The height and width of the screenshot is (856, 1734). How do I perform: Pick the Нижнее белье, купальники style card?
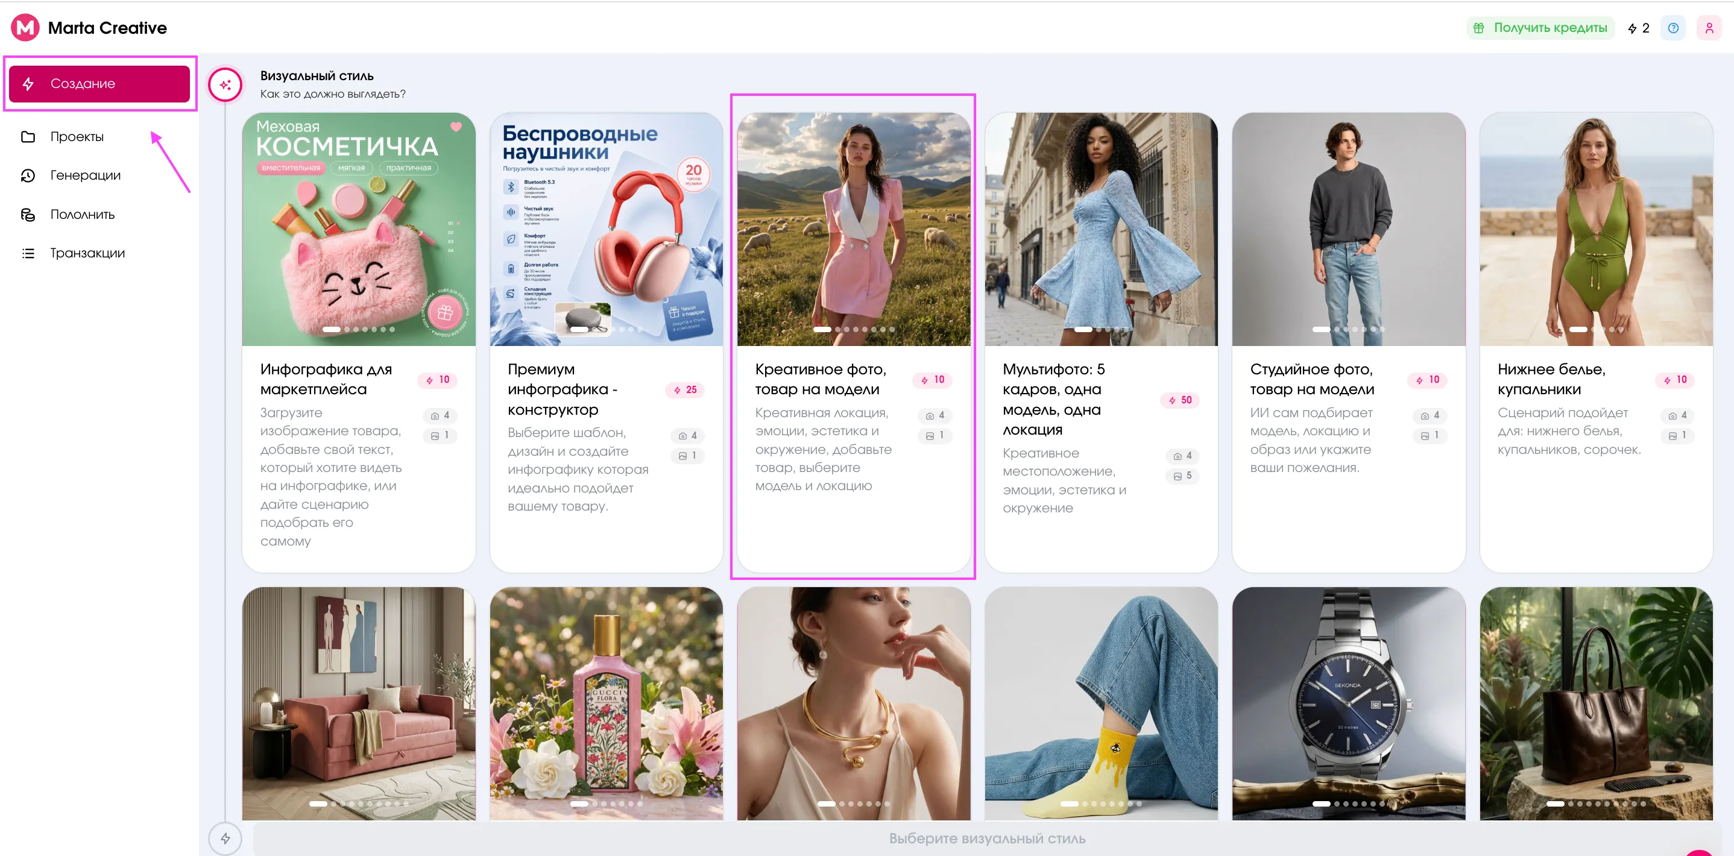(1596, 342)
